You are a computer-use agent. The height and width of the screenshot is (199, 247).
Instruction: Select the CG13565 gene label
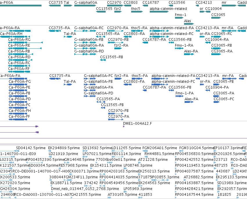click(104, 8)
